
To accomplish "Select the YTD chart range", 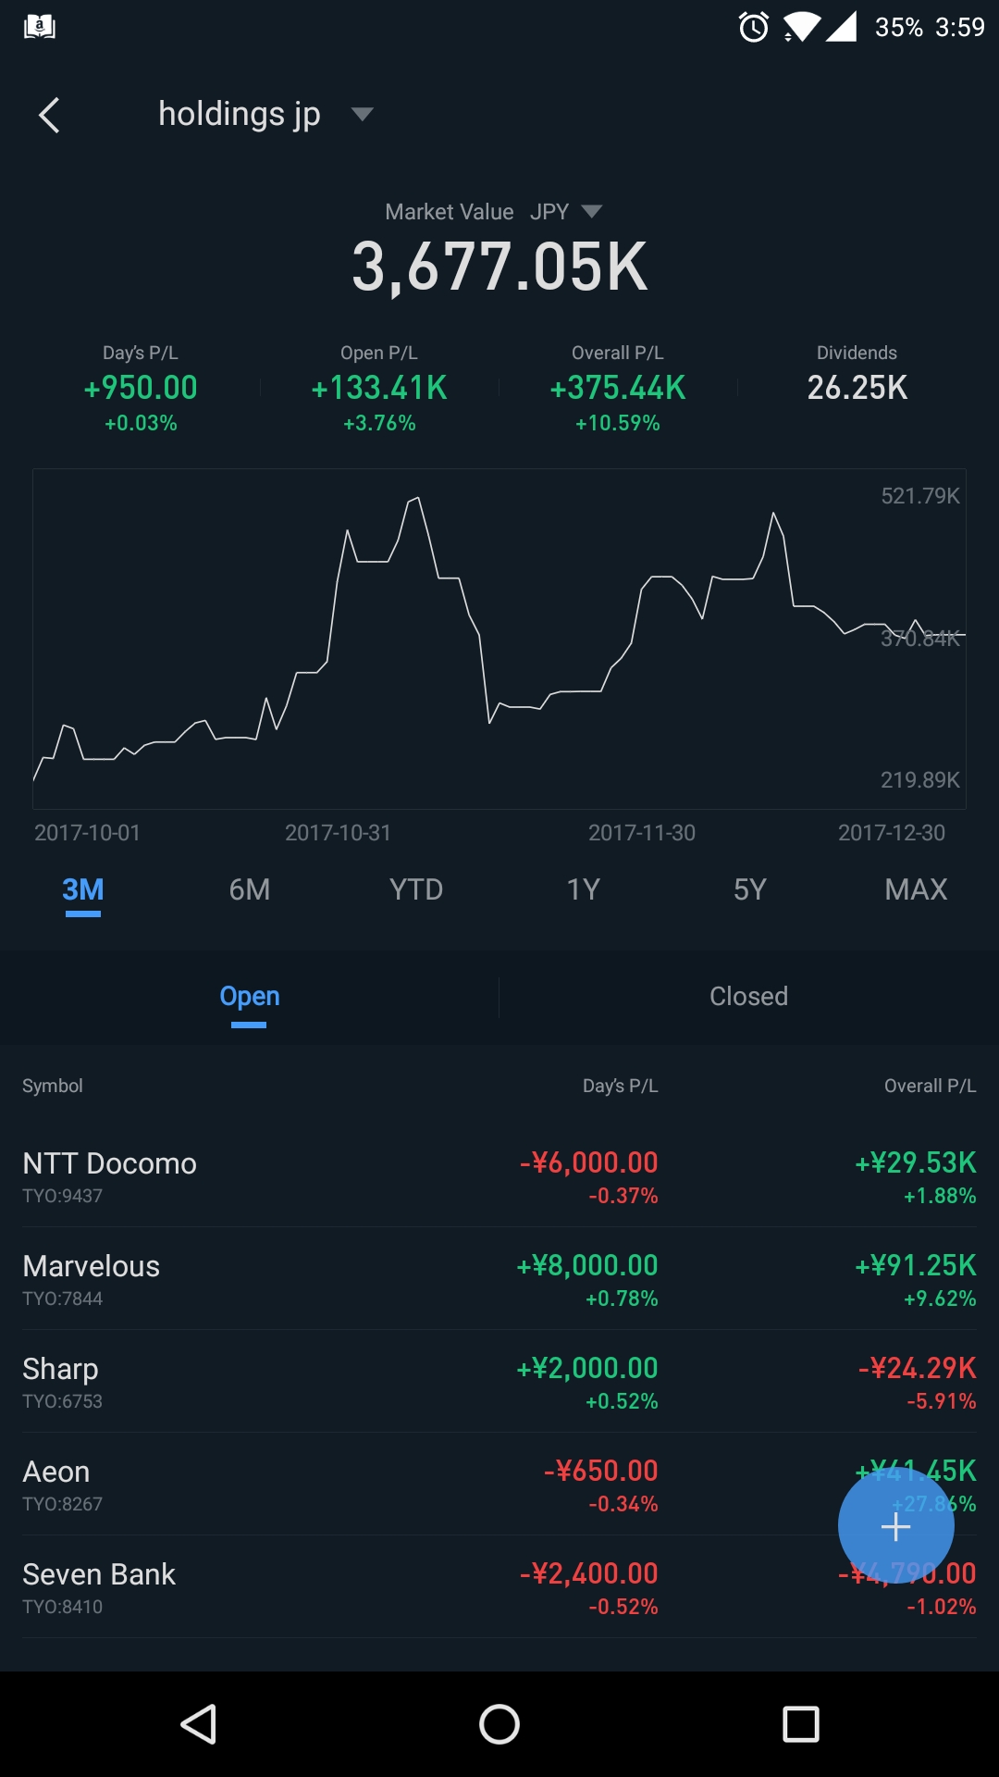I will click(x=416, y=889).
